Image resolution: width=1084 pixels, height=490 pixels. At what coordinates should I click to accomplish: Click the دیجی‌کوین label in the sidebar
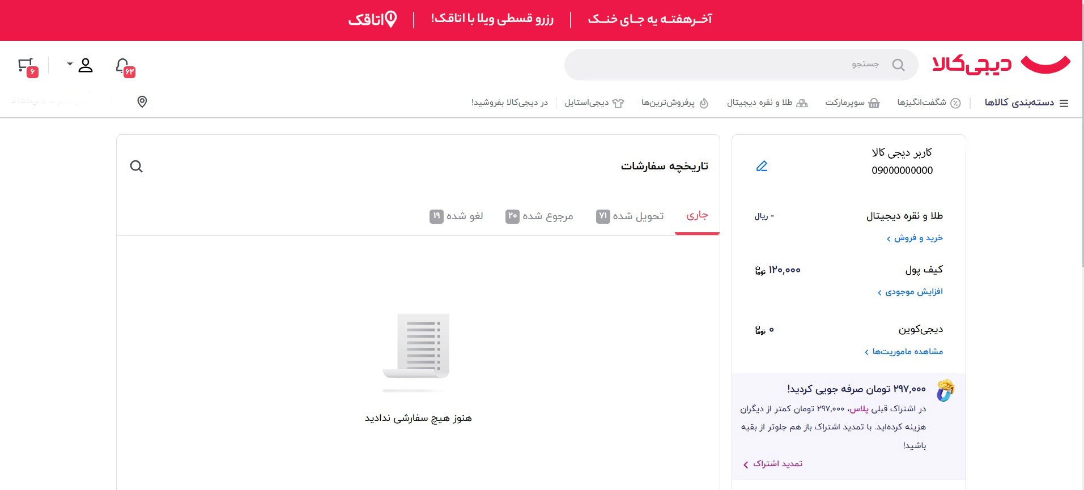921,329
